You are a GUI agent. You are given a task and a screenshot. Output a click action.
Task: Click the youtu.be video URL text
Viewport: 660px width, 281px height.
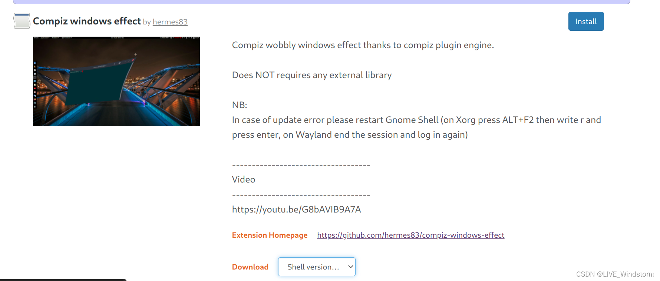tap(296, 210)
